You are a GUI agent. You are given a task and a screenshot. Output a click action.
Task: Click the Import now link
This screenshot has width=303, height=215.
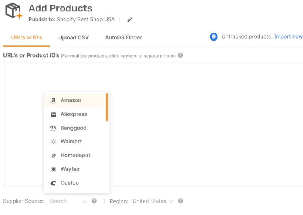[x=289, y=37]
